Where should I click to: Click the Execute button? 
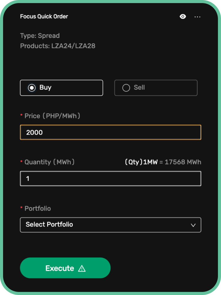65,268
